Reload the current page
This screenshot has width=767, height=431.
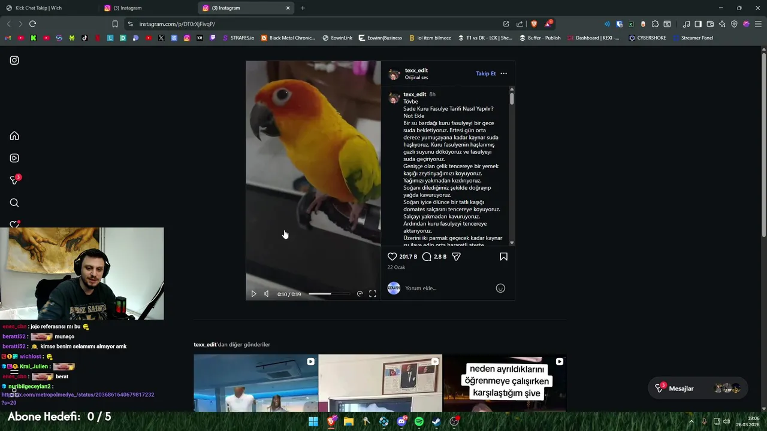(x=32, y=24)
